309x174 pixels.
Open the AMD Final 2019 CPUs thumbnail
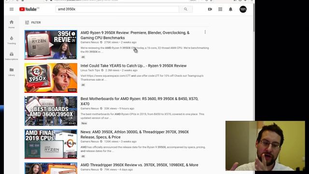pyautogui.click(x=51, y=144)
